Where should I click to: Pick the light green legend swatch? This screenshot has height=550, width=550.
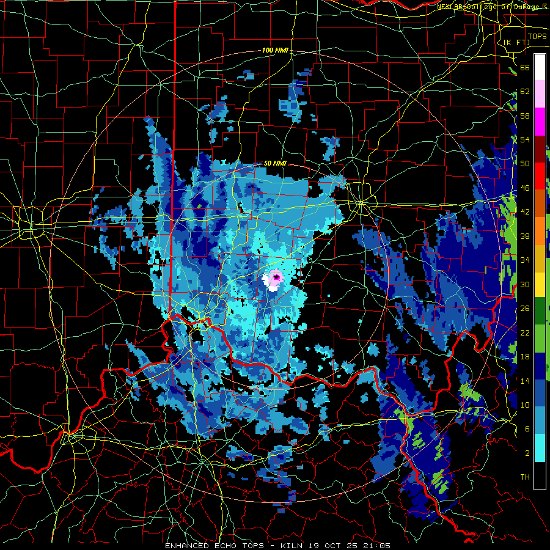pyautogui.click(x=540, y=339)
